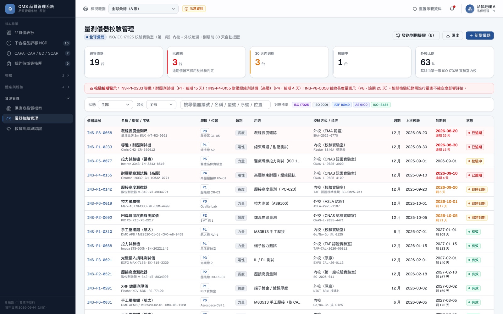Click the 匯出 export button
This screenshot has width=503, height=314.
(x=453, y=35)
